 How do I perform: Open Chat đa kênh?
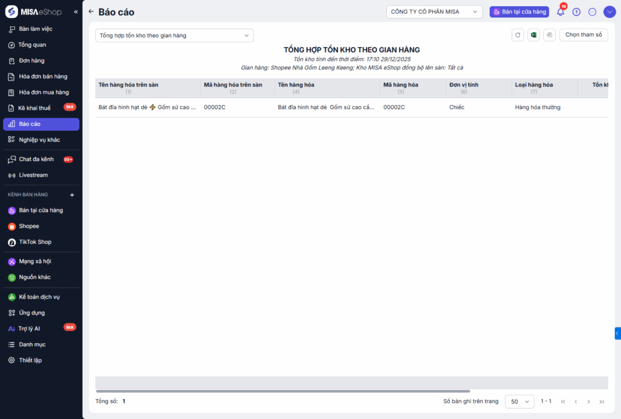41,159
